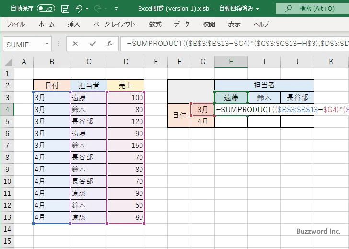Click cell J3 labeled 長谷部
The height and width of the screenshot is (249, 349).
click(297, 97)
